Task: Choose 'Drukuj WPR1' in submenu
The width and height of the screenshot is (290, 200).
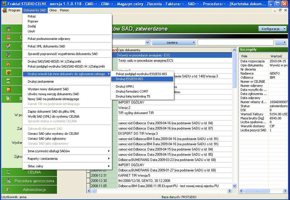Action: pos(142,87)
